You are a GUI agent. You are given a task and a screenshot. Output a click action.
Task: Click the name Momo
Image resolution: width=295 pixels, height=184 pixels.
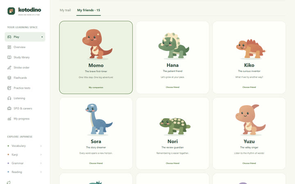pos(96,65)
